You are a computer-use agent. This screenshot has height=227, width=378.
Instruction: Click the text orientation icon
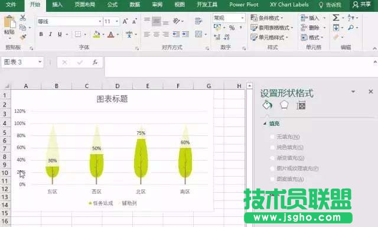tap(177, 21)
